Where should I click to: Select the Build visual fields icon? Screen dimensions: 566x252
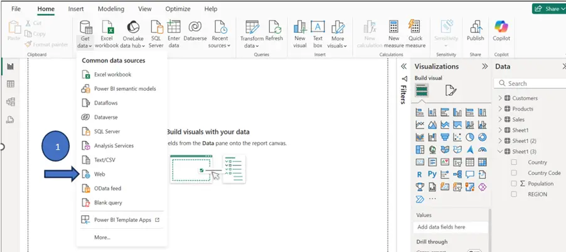click(x=421, y=90)
